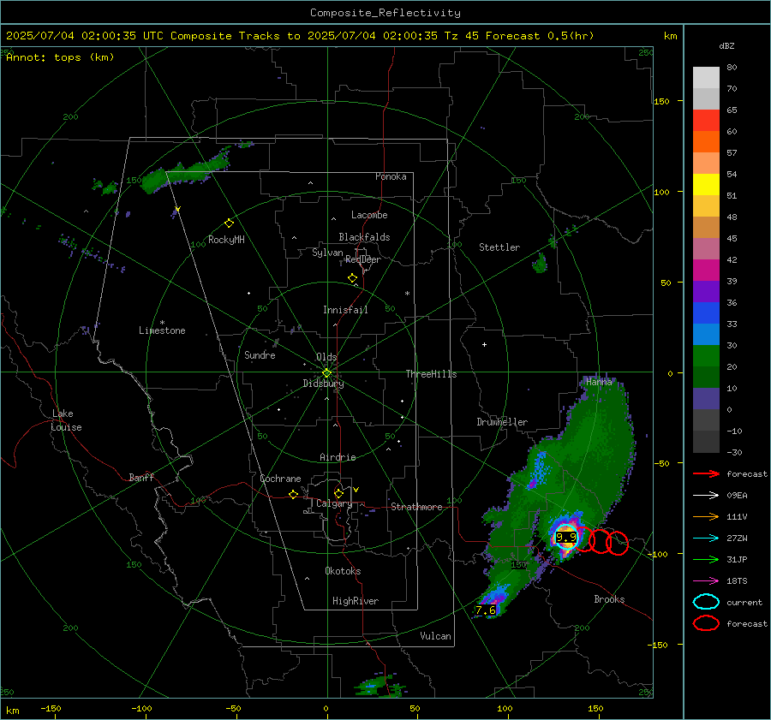Viewport: 771px width, 720px height.
Task: Click the Strathmore town label
Action: (x=416, y=507)
